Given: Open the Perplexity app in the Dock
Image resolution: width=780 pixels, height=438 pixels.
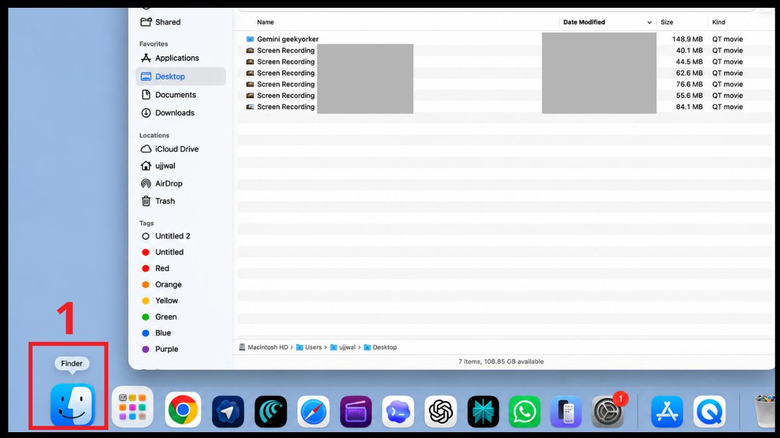Looking at the screenshot, I should 483,411.
